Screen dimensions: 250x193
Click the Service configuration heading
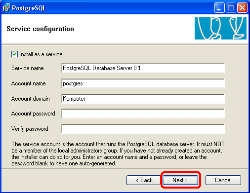(41, 29)
